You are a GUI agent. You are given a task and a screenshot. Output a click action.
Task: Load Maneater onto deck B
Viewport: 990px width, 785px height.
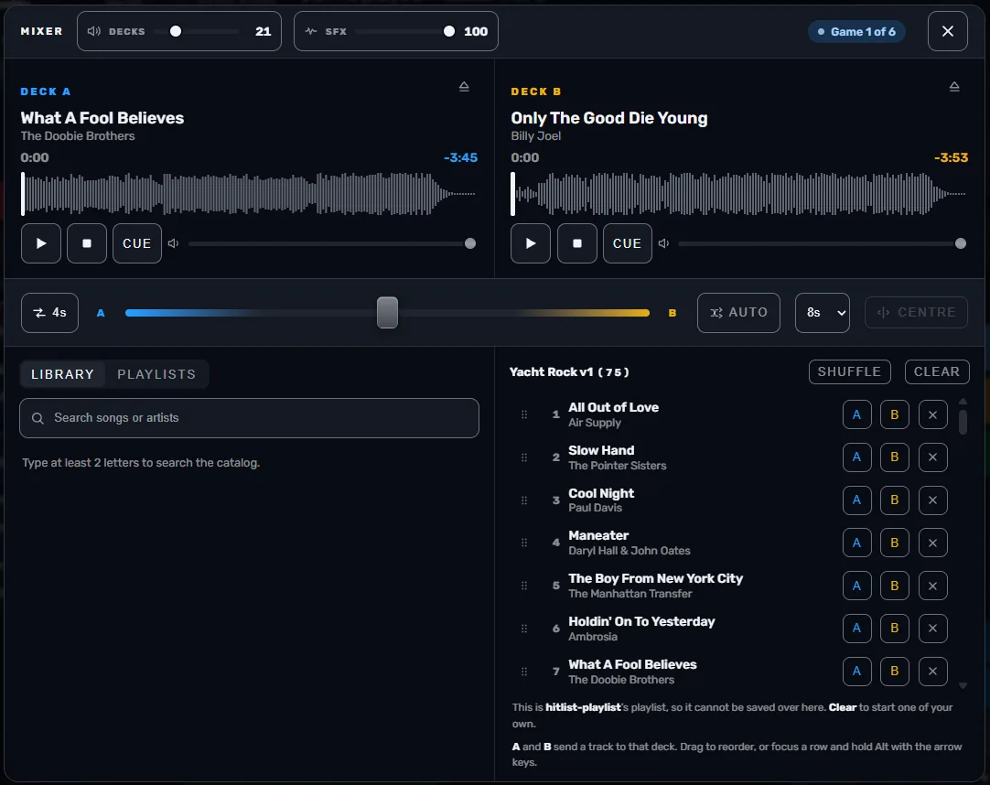pos(895,543)
